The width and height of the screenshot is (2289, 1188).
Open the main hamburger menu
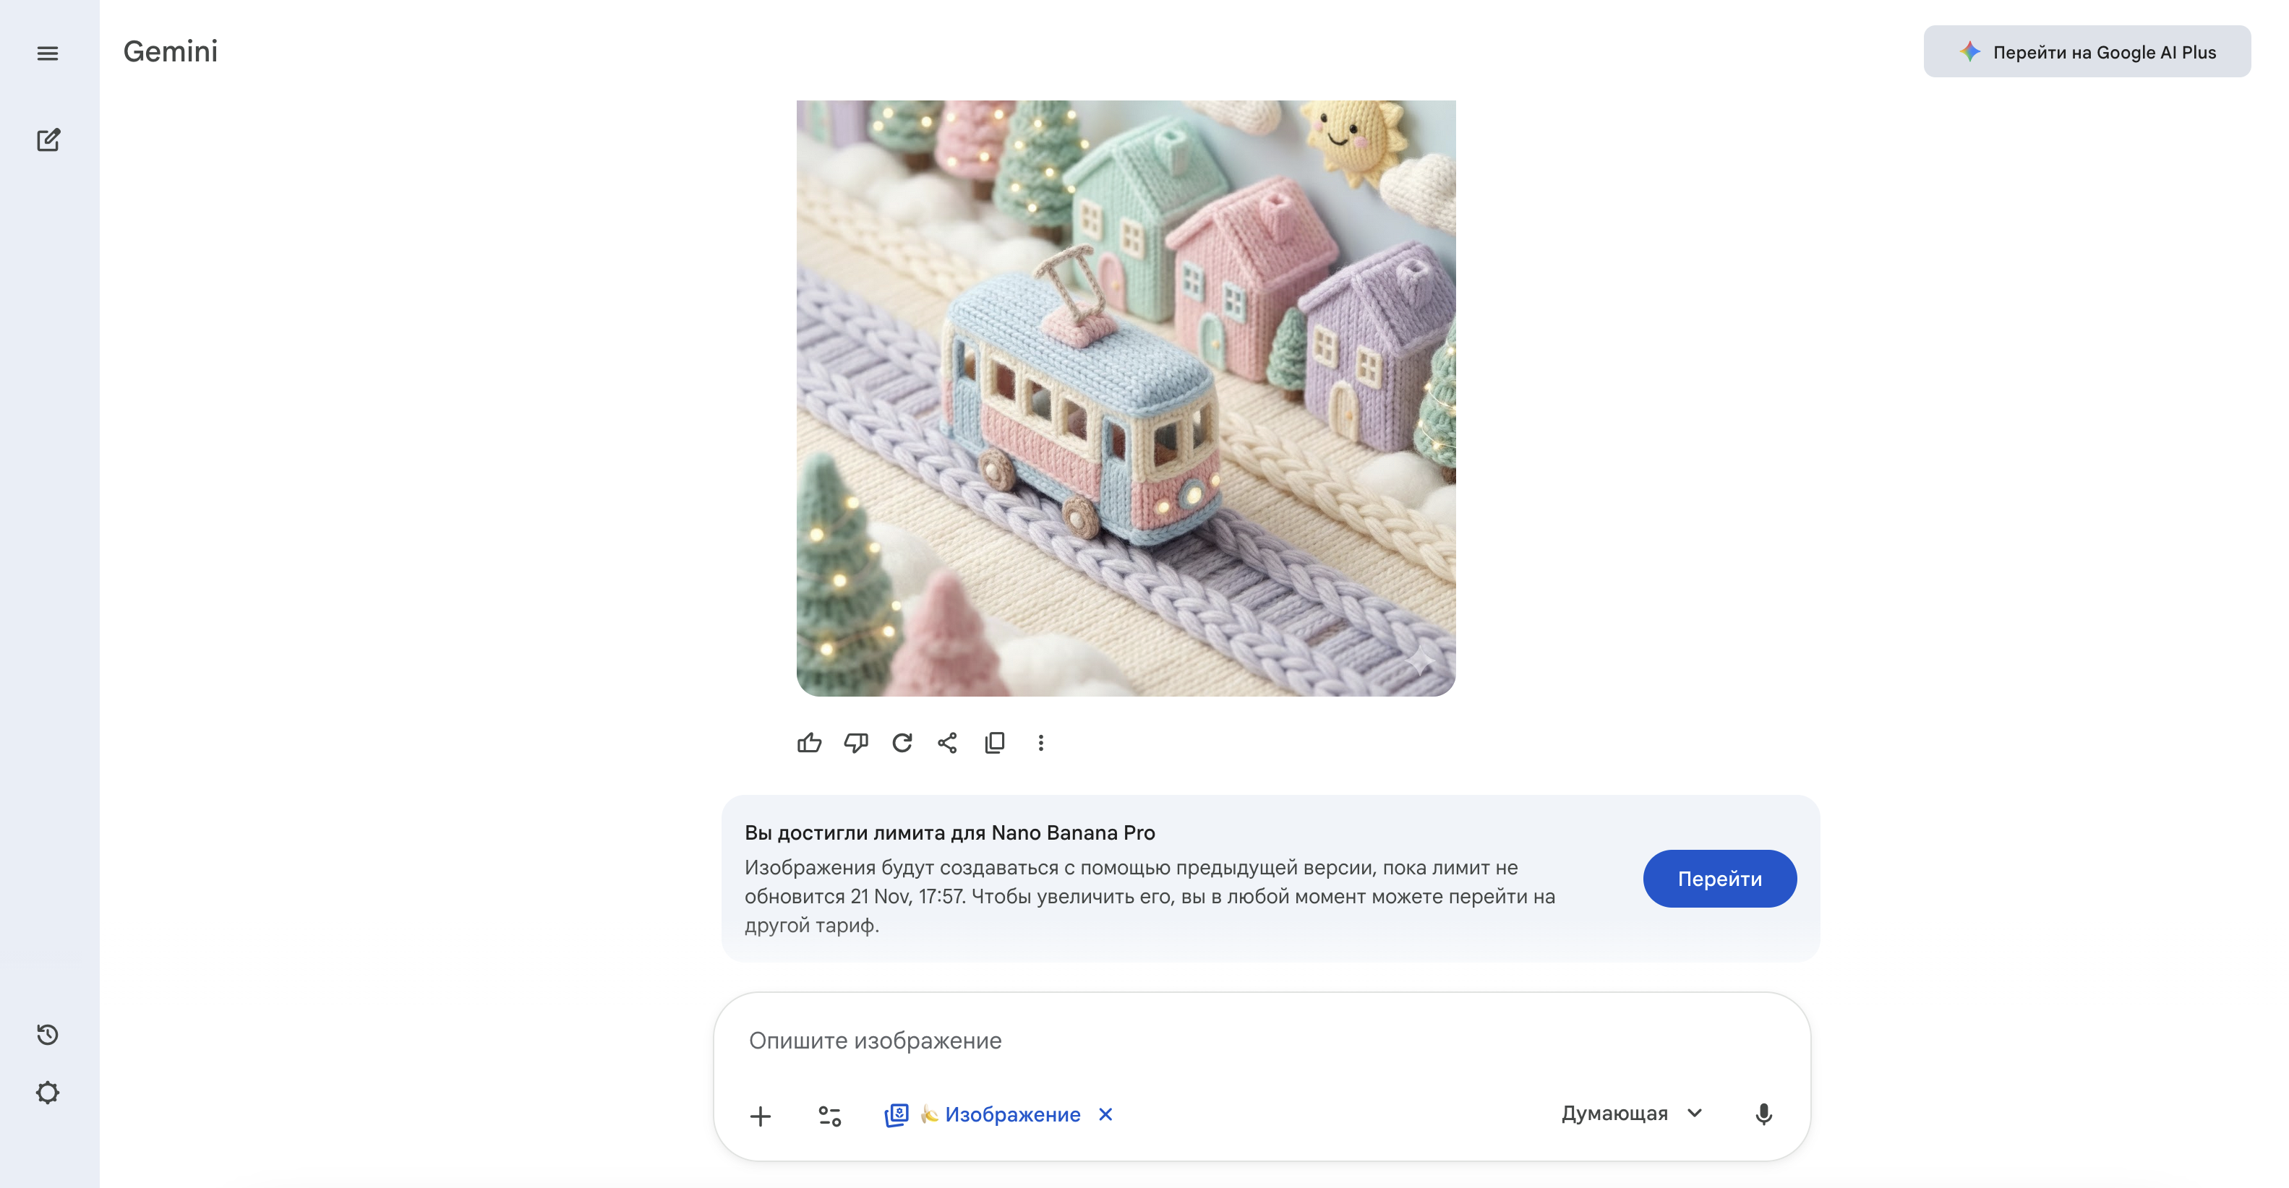tap(48, 53)
